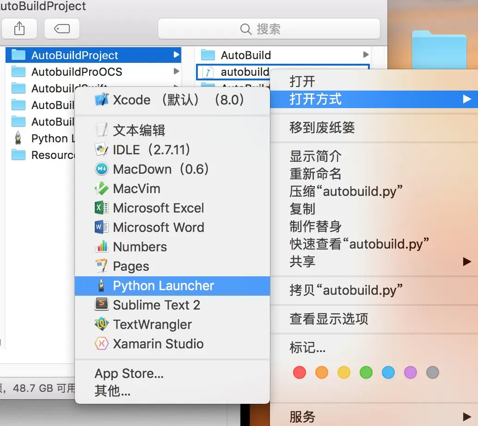Click the Xamarin Studio icon
Viewport: 478px width, 426px height.
tap(102, 344)
